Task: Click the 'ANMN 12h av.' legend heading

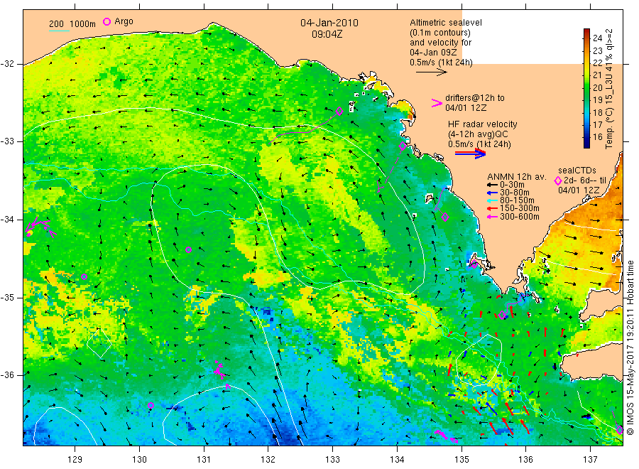Action: [x=516, y=177]
